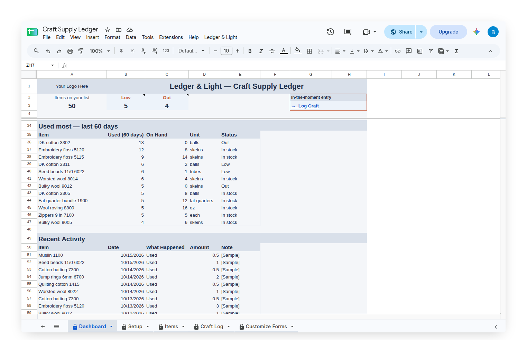527x340 pixels.
Task: Format as currency with the dollar icon
Action: (x=121, y=51)
